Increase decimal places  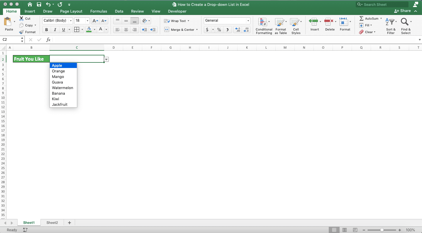[x=238, y=30]
